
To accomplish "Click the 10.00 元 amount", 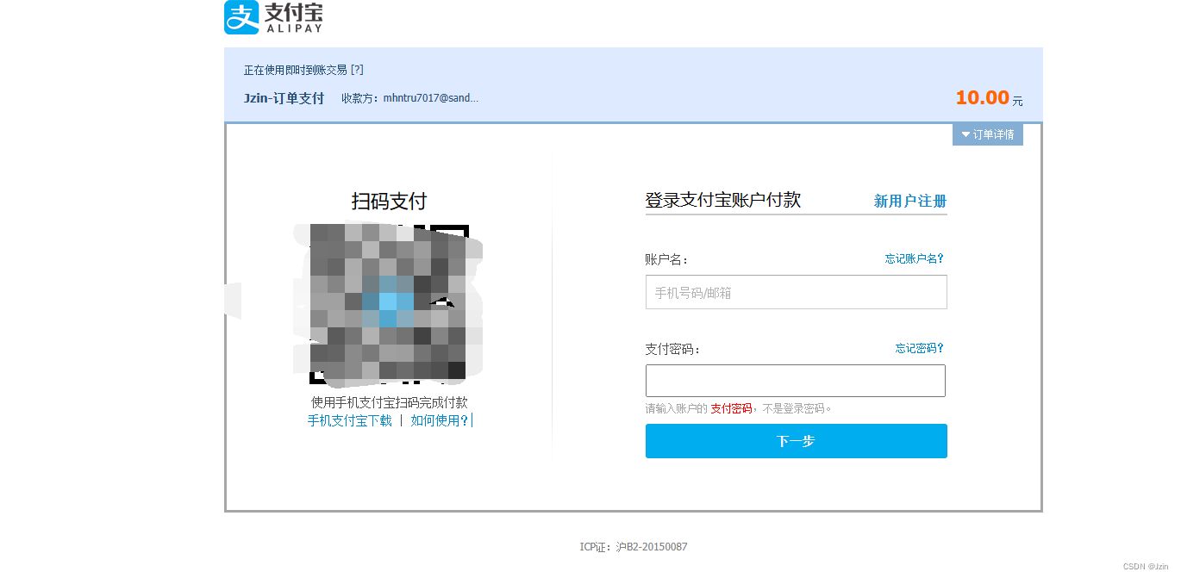I will pos(989,98).
